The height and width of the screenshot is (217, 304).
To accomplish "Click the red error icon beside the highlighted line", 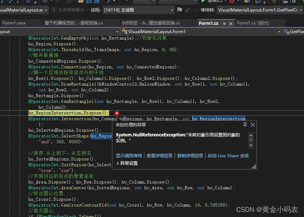I will click(x=117, y=113).
